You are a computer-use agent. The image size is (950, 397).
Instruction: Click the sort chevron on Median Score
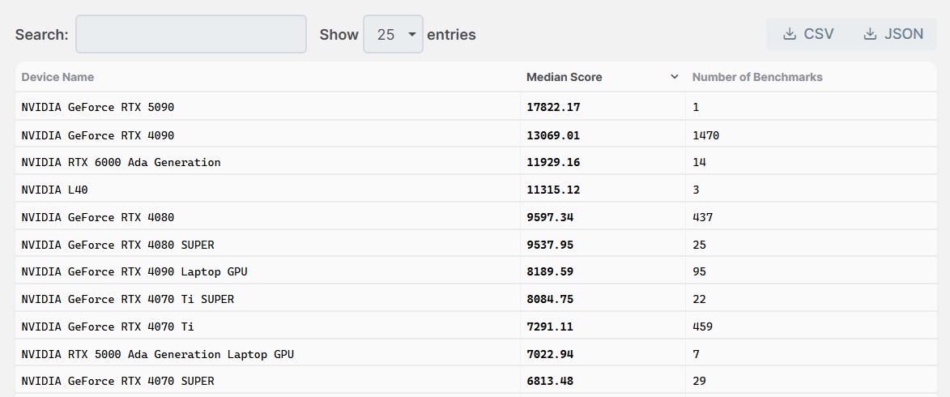(674, 77)
